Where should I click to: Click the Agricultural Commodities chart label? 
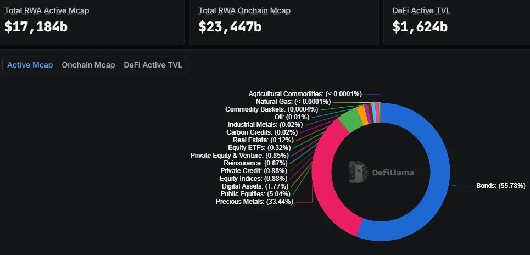point(305,94)
